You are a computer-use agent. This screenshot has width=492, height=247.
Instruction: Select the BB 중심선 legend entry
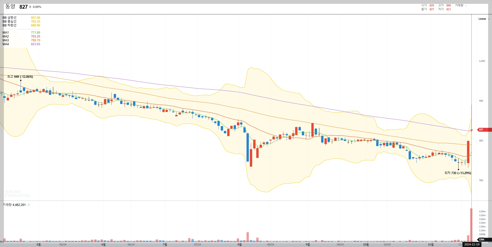pyautogui.click(x=21, y=22)
